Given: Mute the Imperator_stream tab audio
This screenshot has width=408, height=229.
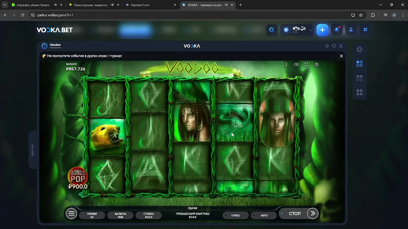Looking at the screenshot, I should coord(55,5).
